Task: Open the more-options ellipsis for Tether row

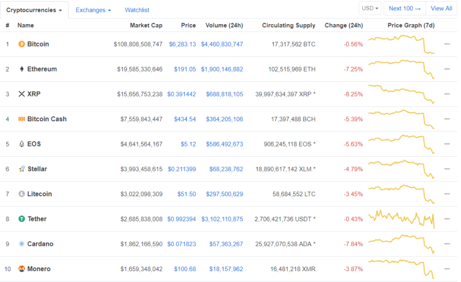Action: (447, 219)
